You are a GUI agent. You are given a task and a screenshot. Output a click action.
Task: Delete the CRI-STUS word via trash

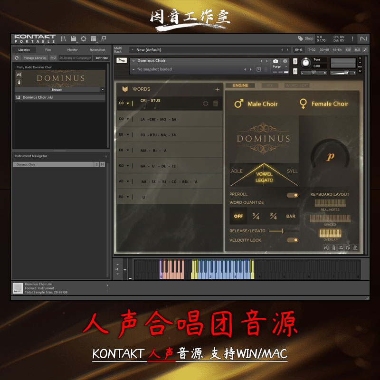[216, 104]
